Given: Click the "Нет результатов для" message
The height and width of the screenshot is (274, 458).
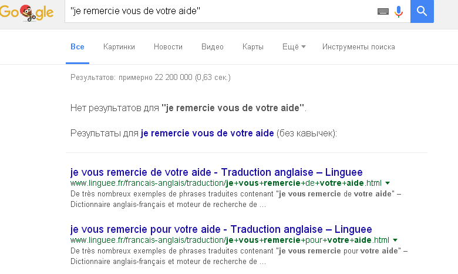Looking at the screenshot, I should point(188,108).
